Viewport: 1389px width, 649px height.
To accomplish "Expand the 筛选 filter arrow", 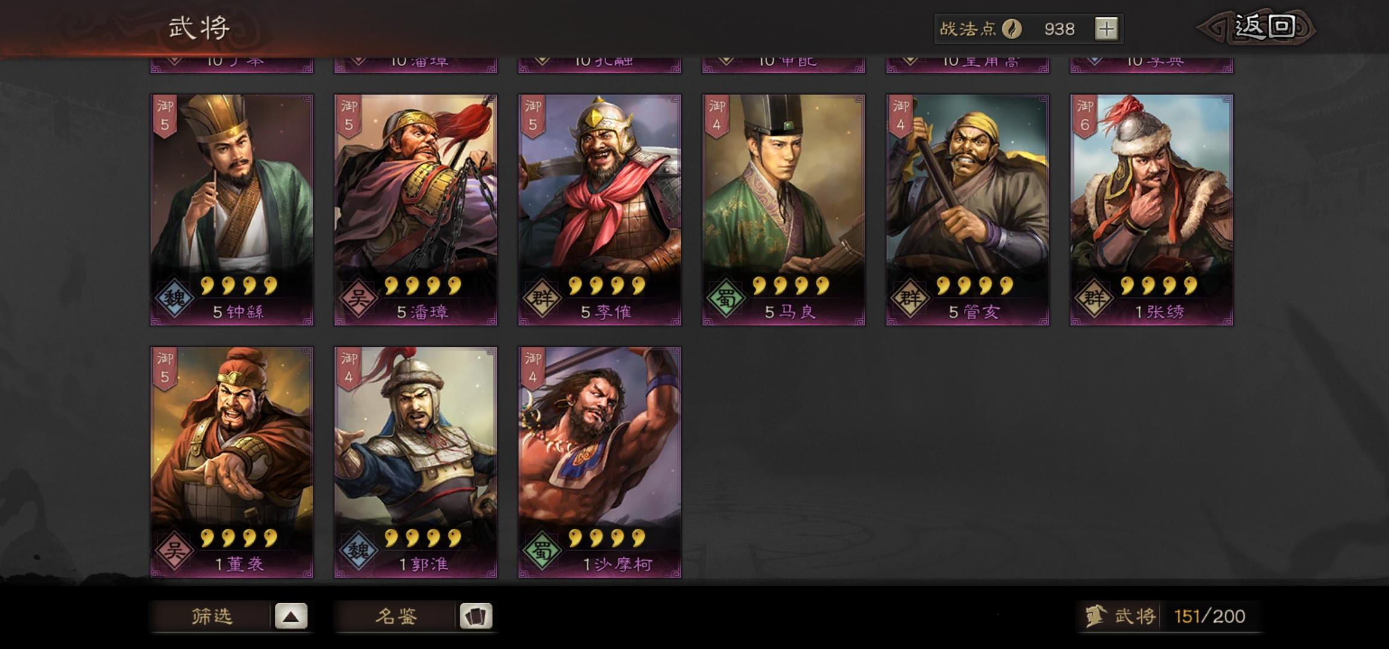I will pos(291,617).
